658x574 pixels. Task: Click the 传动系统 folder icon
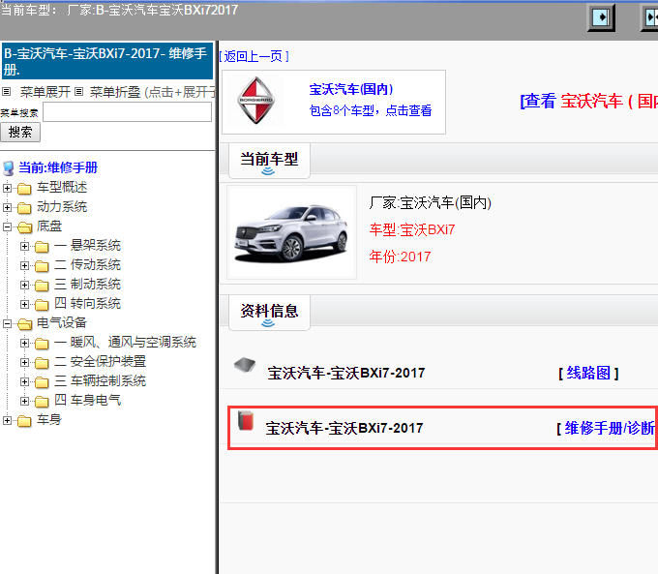click(42, 266)
